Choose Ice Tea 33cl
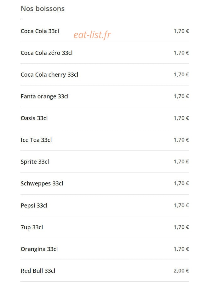The image size is (212, 293). click(36, 140)
